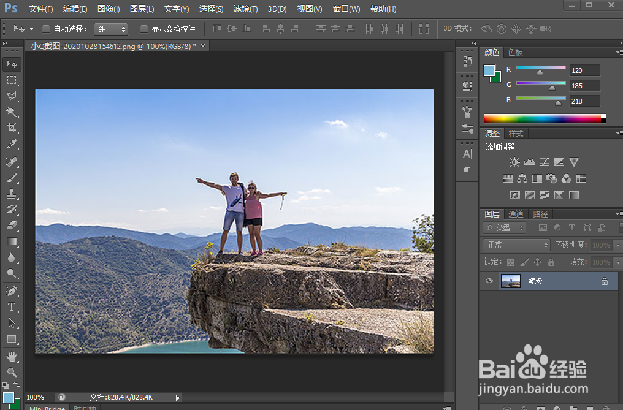Click the zoom percentage field
Image resolution: width=623 pixels, height=410 pixels.
(40, 397)
